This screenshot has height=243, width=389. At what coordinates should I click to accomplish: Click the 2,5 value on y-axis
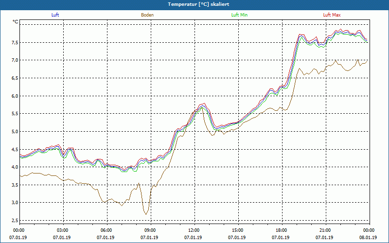pyautogui.click(x=15, y=221)
